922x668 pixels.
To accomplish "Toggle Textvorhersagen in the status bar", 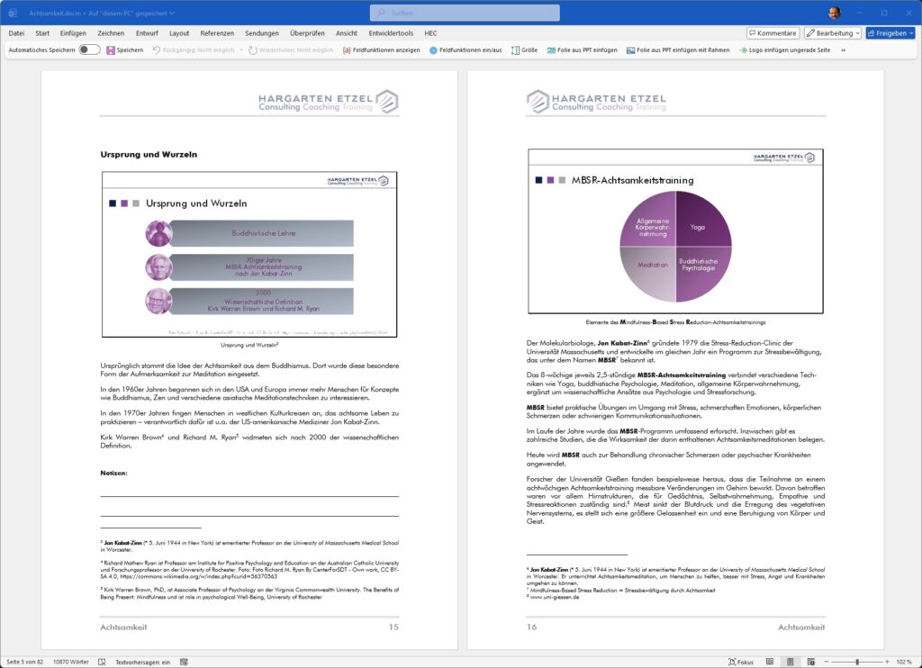I will [142, 661].
